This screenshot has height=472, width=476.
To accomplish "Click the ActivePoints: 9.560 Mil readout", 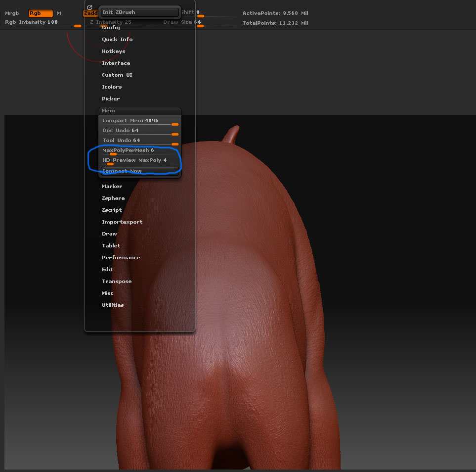I will click(x=275, y=13).
